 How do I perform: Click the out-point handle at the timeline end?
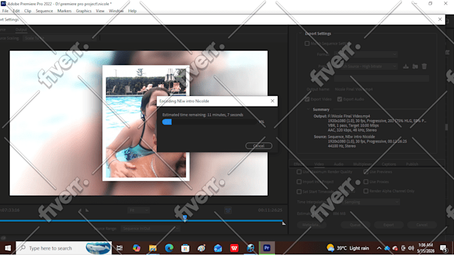(x=284, y=223)
